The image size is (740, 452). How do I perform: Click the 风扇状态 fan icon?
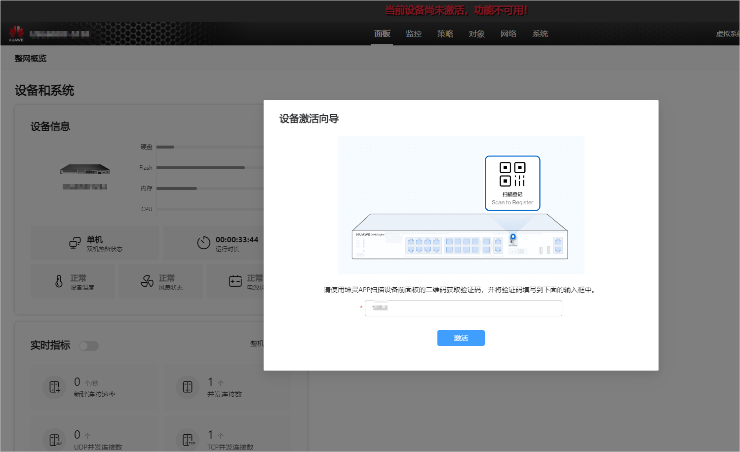(147, 281)
